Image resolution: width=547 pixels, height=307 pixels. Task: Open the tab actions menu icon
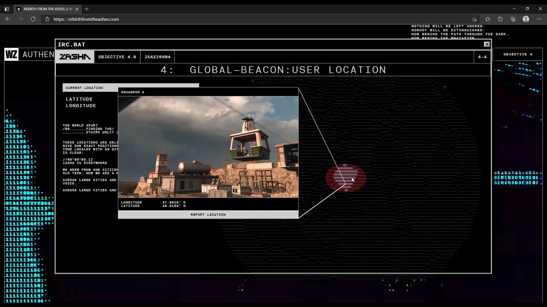(7, 9)
